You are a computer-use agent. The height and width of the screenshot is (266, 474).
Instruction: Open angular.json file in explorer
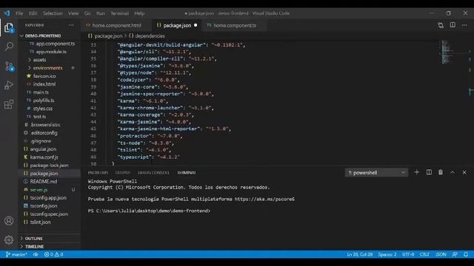(x=43, y=149)
